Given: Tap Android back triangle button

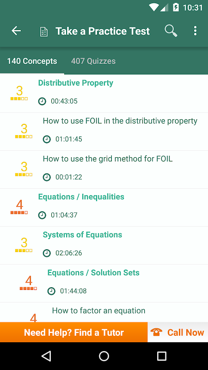Looking at the screenshot, I should pyautogui.click(x=46, y=356).
